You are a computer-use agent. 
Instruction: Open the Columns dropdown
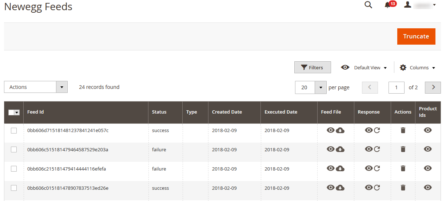[417, 67]
